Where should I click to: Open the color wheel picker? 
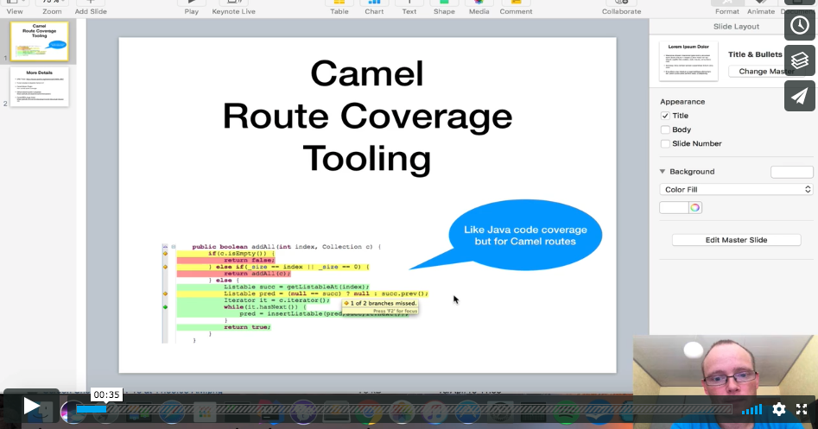coord(694,207)
